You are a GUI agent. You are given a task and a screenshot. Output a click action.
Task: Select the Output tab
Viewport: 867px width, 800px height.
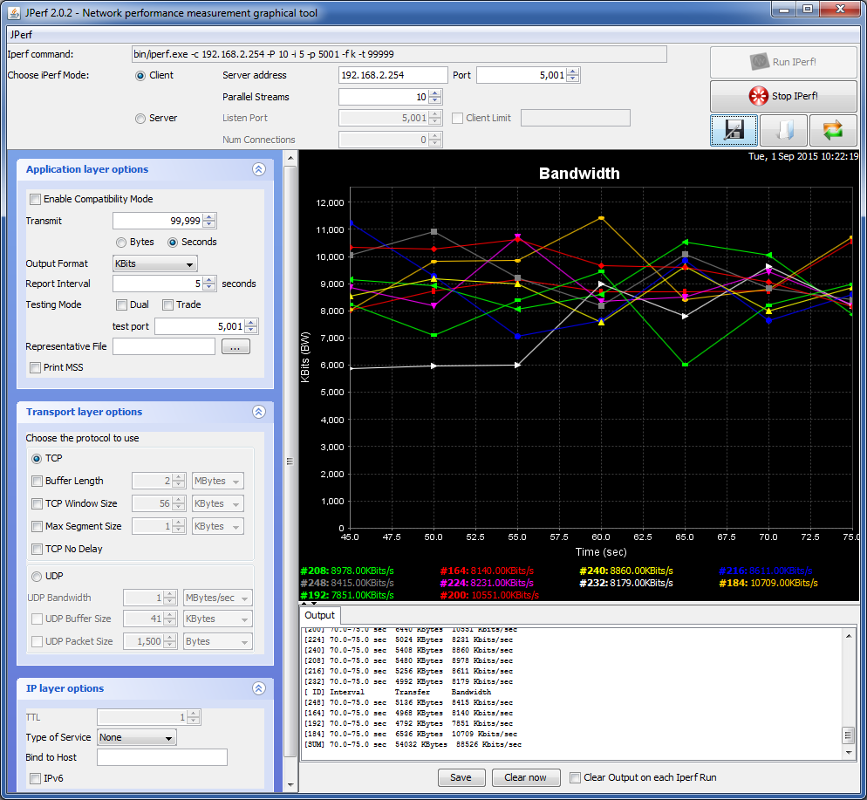tap(319, 616)
